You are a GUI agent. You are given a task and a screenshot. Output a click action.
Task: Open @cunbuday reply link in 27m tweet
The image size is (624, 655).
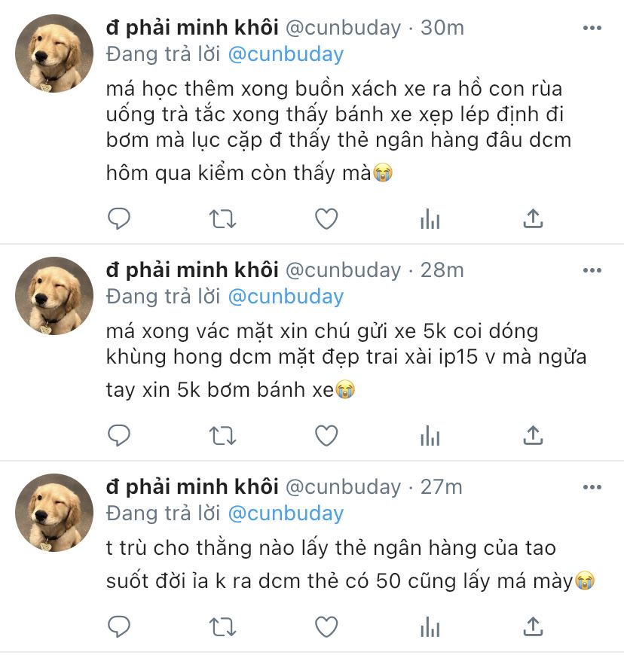(285, 513)
